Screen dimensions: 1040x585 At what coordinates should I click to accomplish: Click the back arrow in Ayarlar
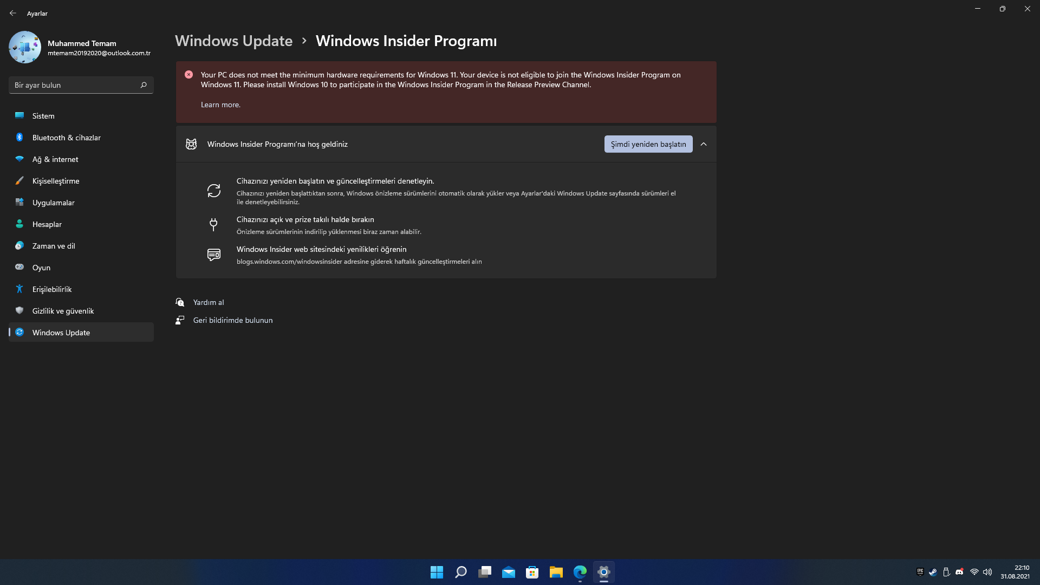[x=13, y=13]
